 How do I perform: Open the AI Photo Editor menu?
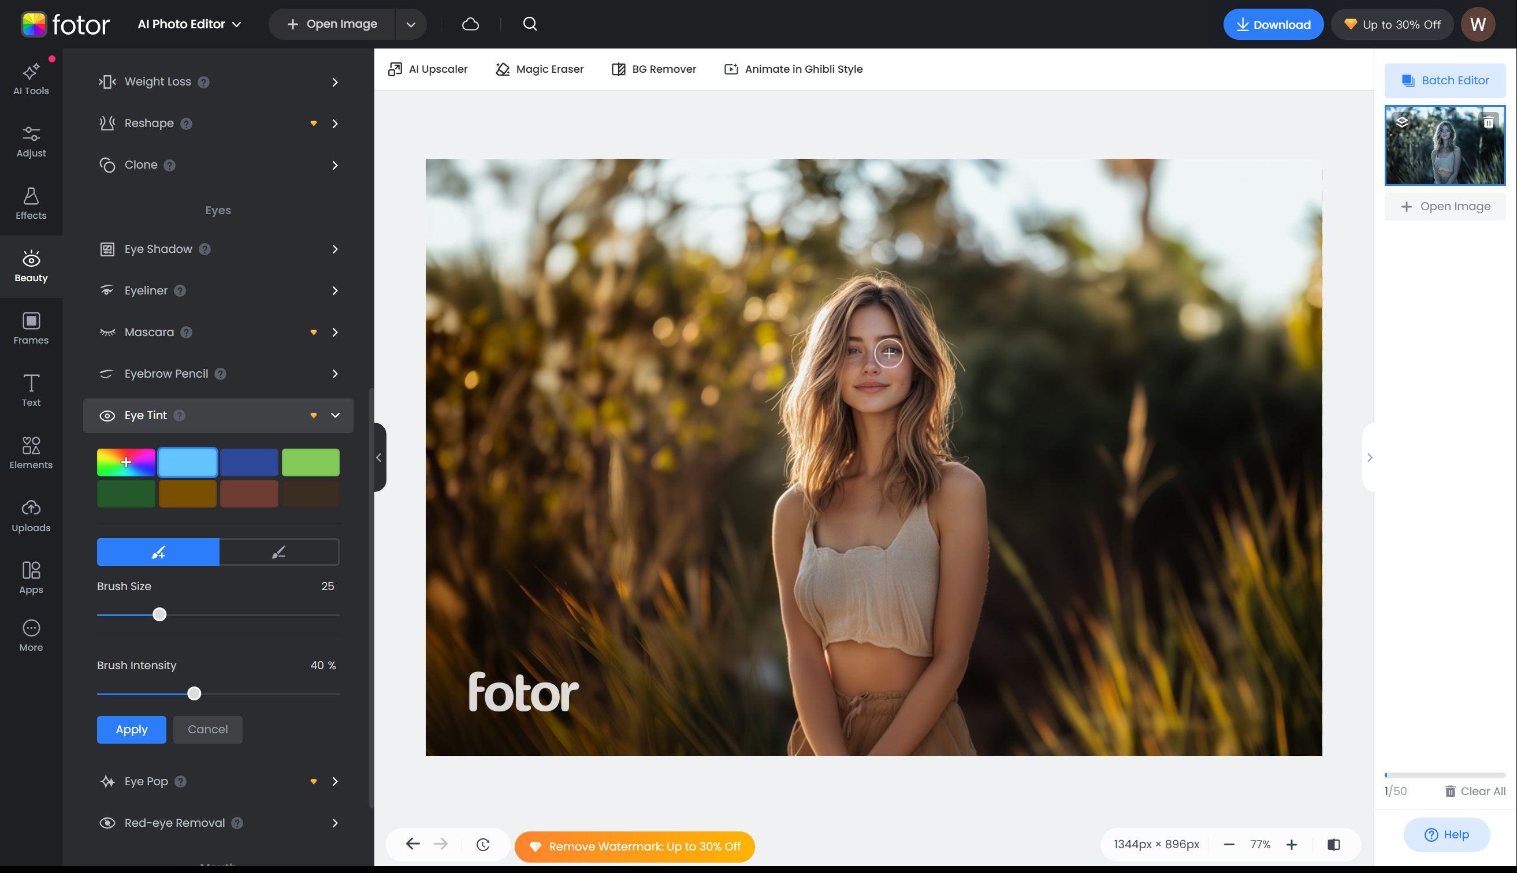click(x=188, y=24)
